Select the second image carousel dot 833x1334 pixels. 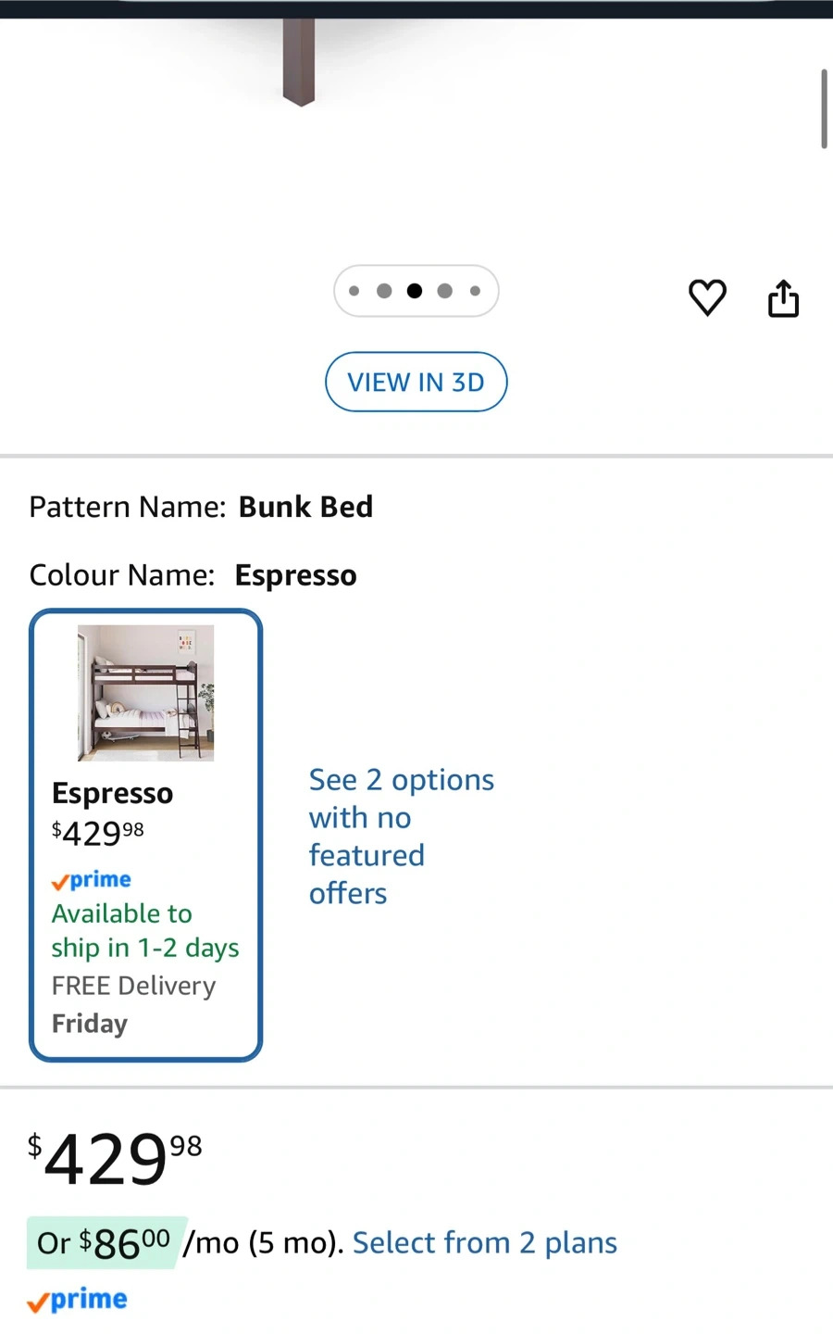384,291
